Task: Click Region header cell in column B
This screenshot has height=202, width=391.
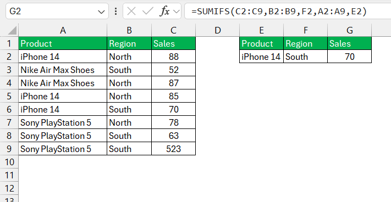Action: (129, 43)
